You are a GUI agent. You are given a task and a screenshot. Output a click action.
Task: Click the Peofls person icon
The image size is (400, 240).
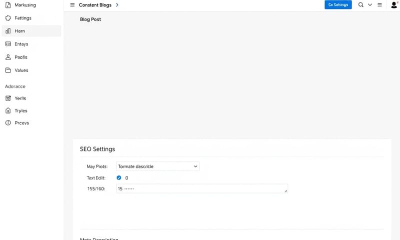click(x=7, y=57)
